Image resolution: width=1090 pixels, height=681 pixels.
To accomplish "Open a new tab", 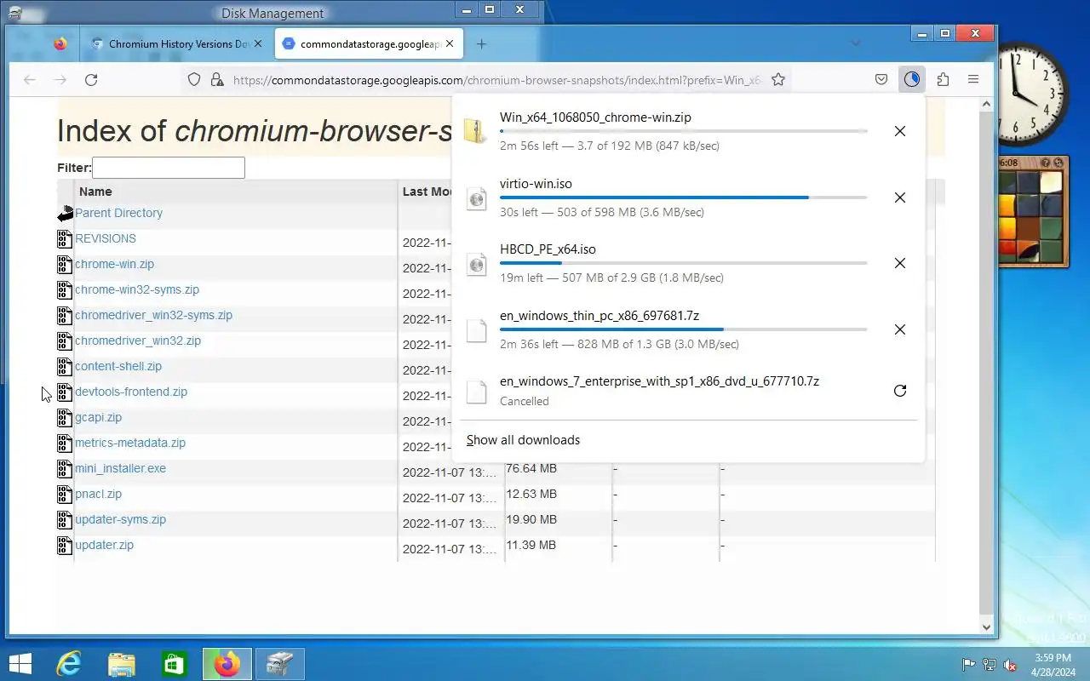I will (x=481, y=43).
